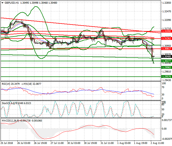Select the 1 Aug 03:00 time axis label

pyautogui.click(x=124, y=143)
